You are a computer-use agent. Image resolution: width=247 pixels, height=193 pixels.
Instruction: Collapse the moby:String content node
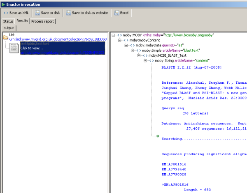click(x=145, y=61)
